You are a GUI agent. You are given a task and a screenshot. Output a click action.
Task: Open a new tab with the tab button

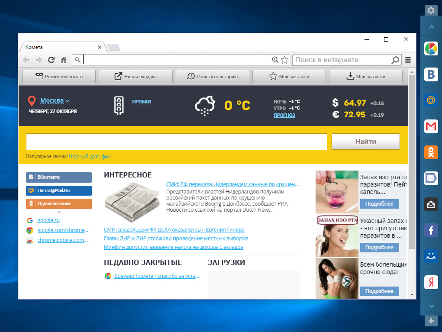coord(113,47)
